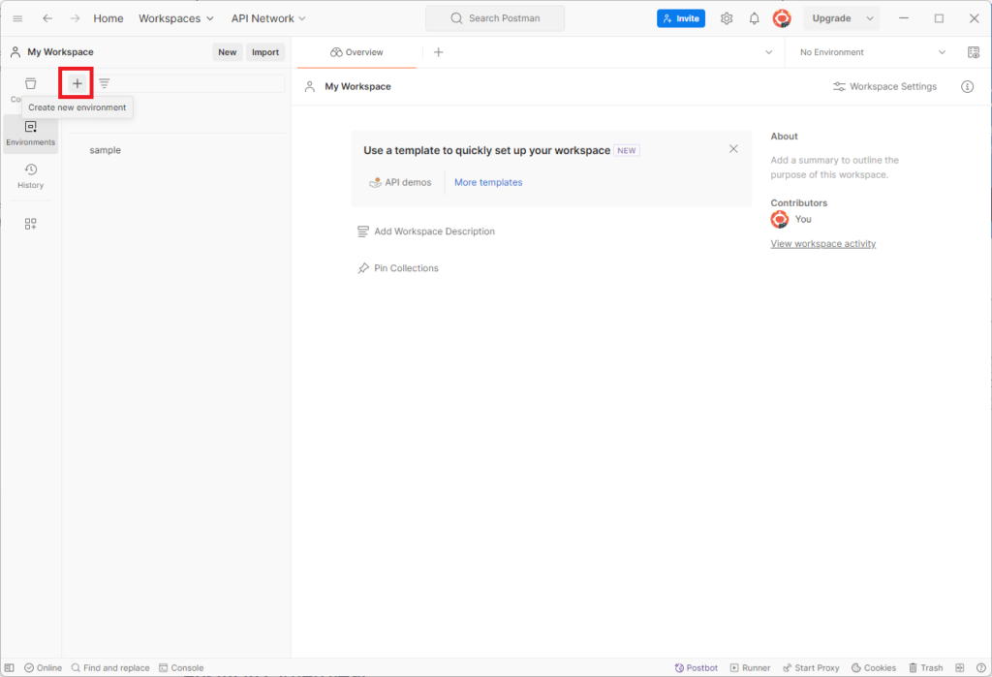
Task: Add Workspace Description
Action: click(426, 231)
